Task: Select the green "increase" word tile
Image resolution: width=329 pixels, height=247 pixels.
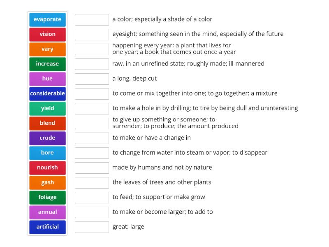Action: point(47,64)
